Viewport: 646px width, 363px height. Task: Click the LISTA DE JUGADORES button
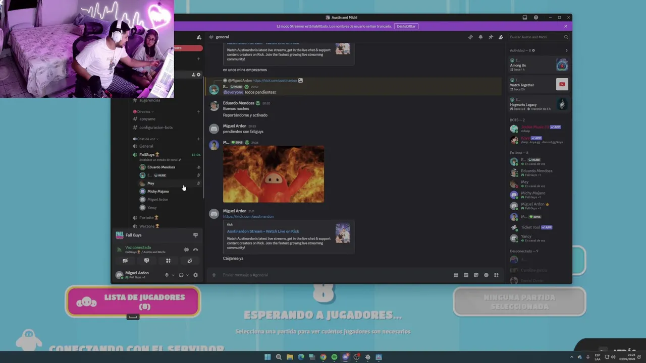[x=133, y=301]
